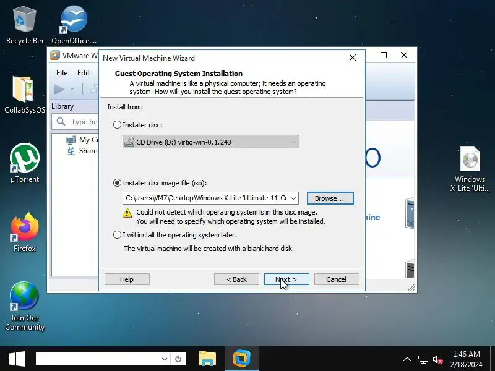Select the Installer disc radio button
The image size is (495, 371).
[117, 125]
